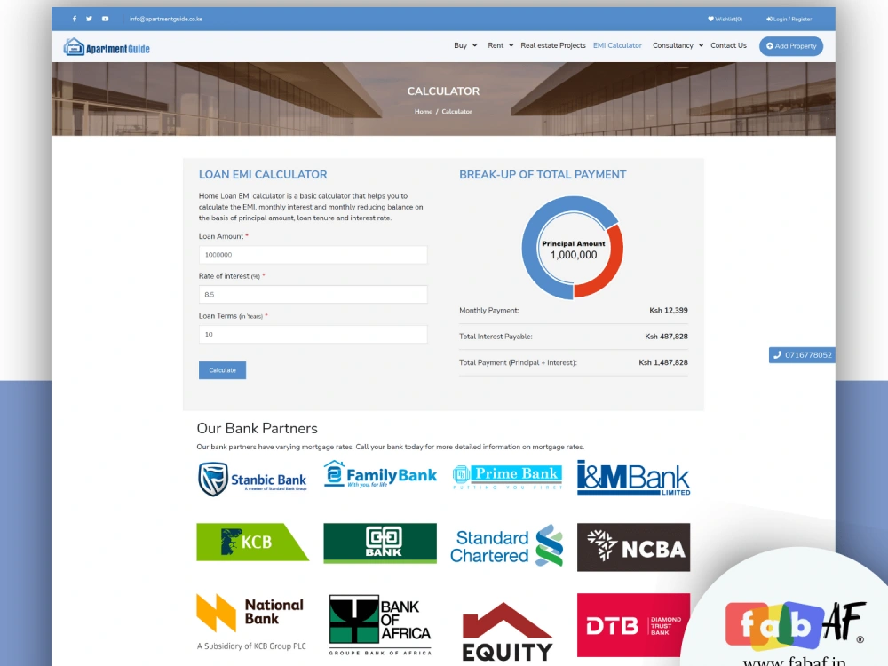This screenshot has height=666, width=888.
Task: Open the Facebook social icon
Action: click(75, 19)
